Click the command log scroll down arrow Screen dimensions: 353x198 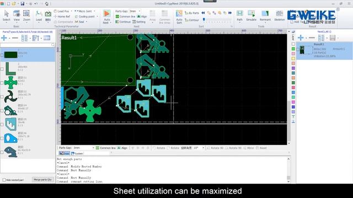pyautogui.click(x=288, y=182)
